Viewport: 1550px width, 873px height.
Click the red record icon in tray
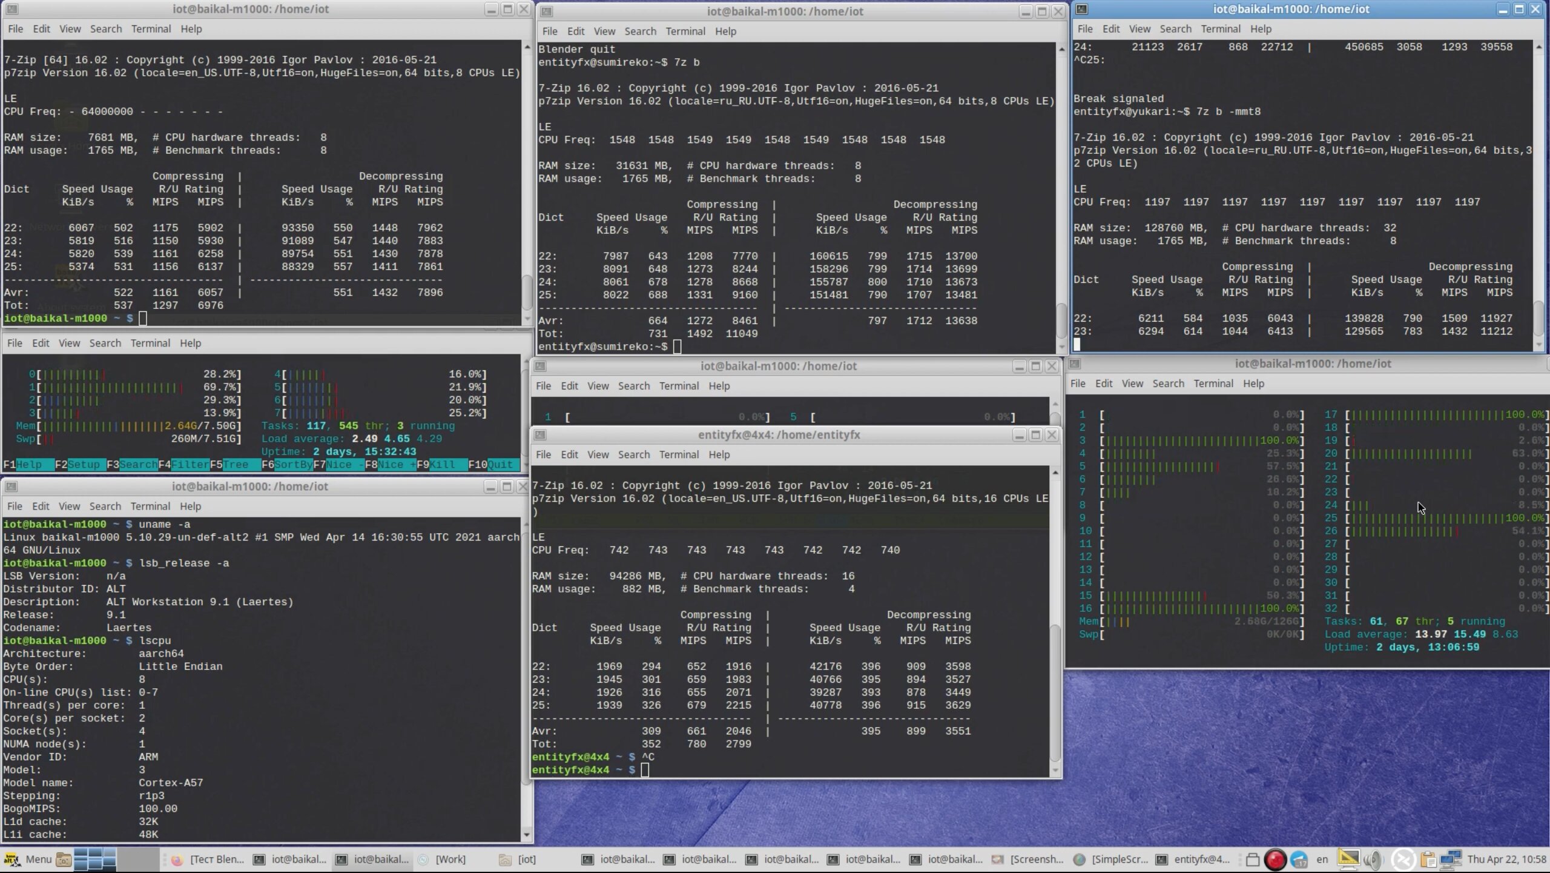click(x=1275, y=859)
